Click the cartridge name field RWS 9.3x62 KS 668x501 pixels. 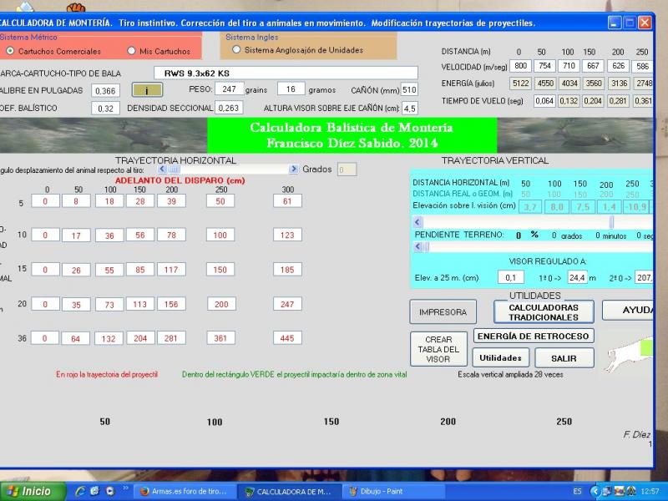[286, 73]
